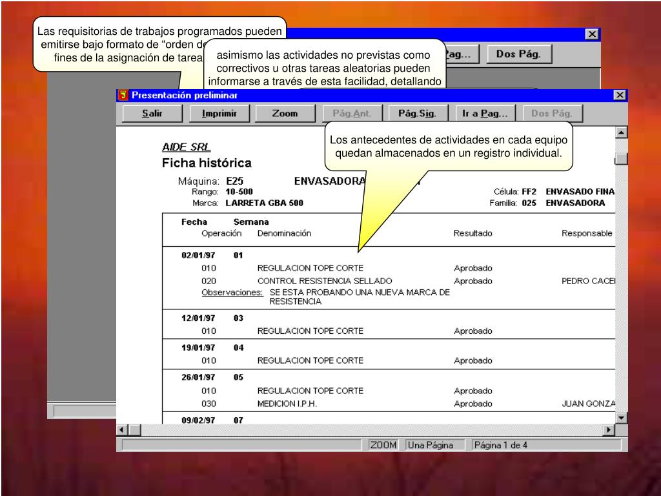Click the horizontal scrollbar right arrow
Viewport: 661px width, 496px height.
609,430
